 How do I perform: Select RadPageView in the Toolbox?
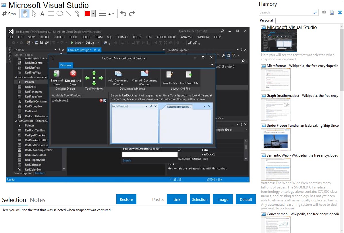pyautogui.click(x=33, y=97)
